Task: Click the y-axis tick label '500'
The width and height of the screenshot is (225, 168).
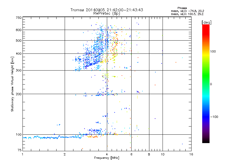Action: coord(19,41)
